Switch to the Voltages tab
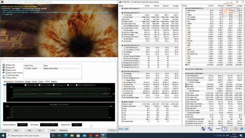 [28, 82]
